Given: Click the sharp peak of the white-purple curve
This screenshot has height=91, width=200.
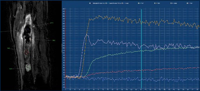Looking at the screenshot, I should [x=86, y=34].
